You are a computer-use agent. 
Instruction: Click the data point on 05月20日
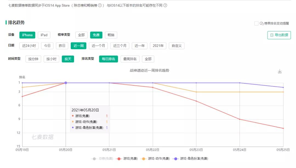click(x=65, y=82)
